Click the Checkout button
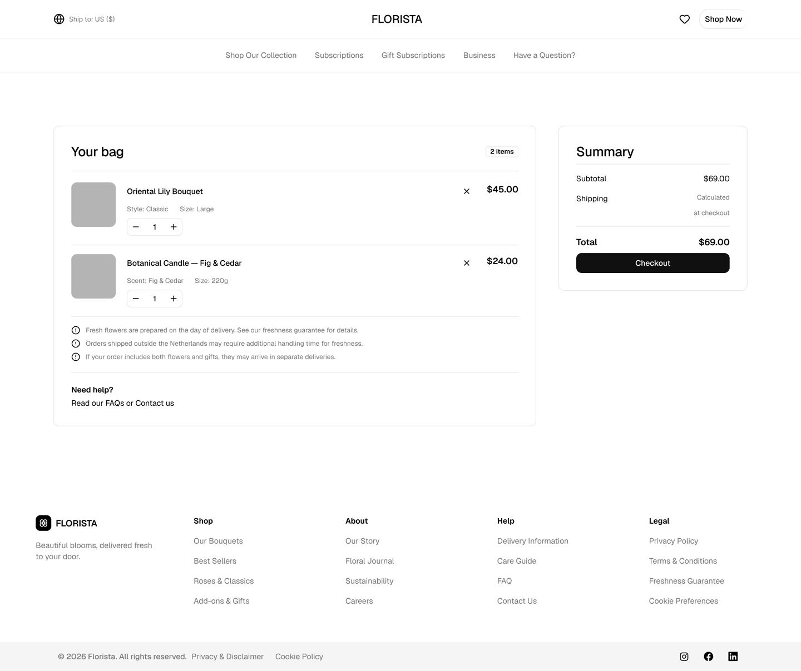801x671 pixels. [x=652, y=263]
